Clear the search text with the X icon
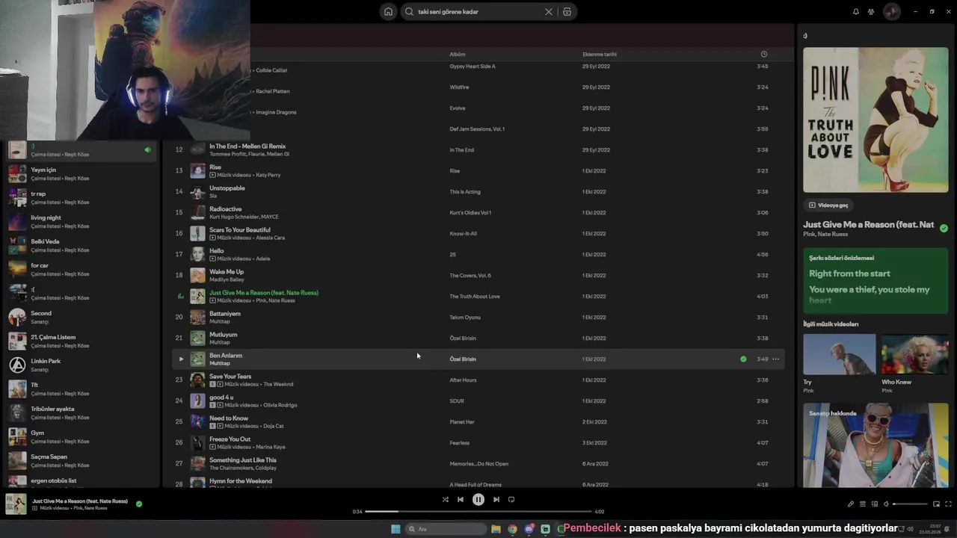This screenshot has width=957, height=538. (x=548, y=12)
